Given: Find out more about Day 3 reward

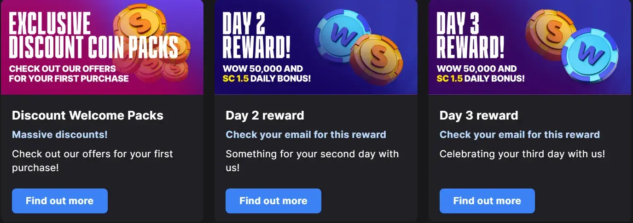Looking at the screenshot, I should [487, 201].
